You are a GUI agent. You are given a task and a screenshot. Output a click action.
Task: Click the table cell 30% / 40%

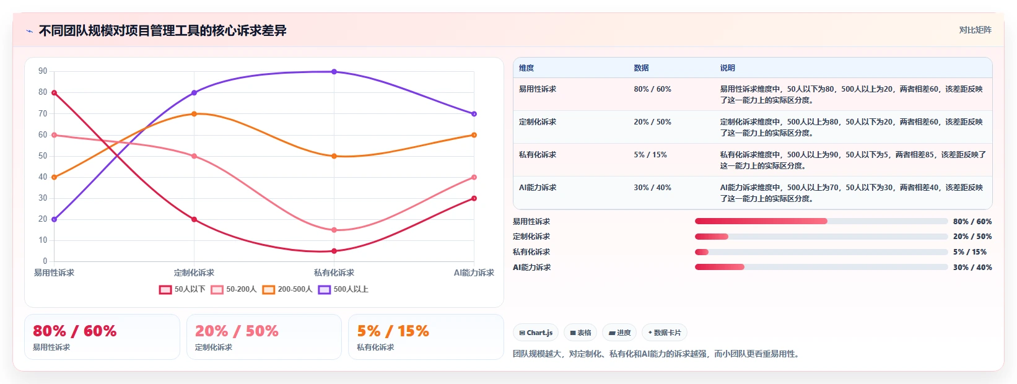(x=652, y=188)
